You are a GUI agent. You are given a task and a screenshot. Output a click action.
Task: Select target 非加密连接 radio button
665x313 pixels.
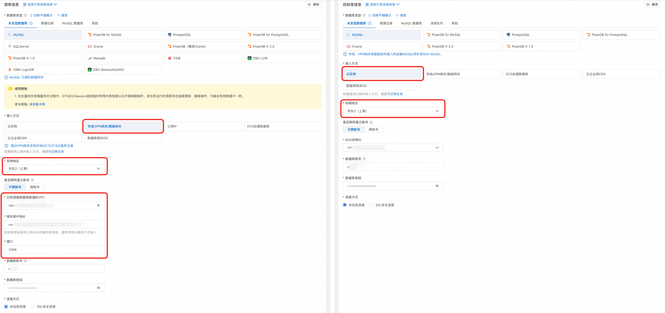click(345, 205)
